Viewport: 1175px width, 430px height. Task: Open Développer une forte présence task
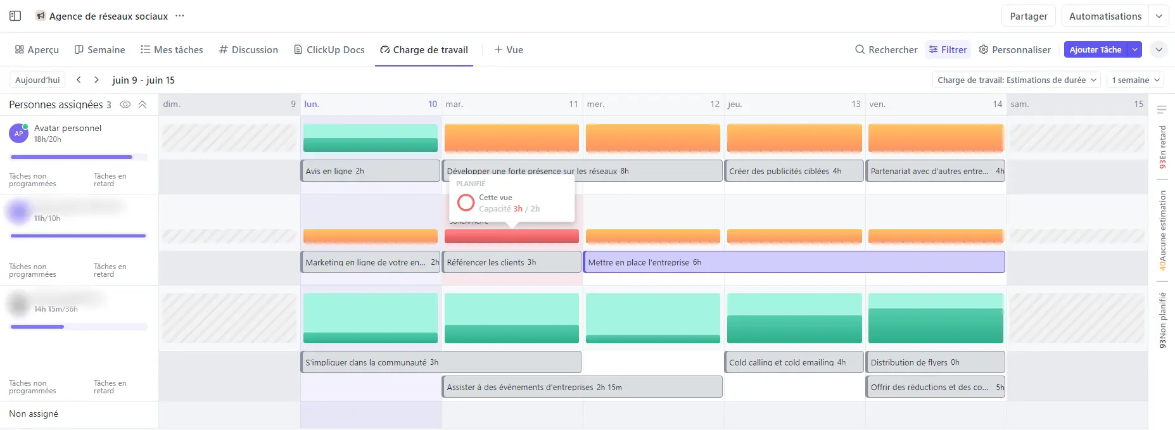tap(582, 171)
